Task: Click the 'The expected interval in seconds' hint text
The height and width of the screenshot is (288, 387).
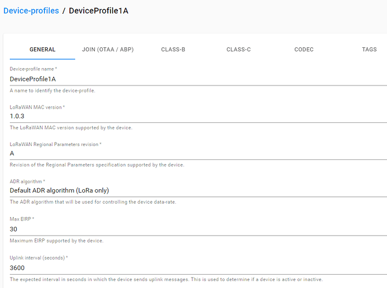Action: click(x=166, y=279)
